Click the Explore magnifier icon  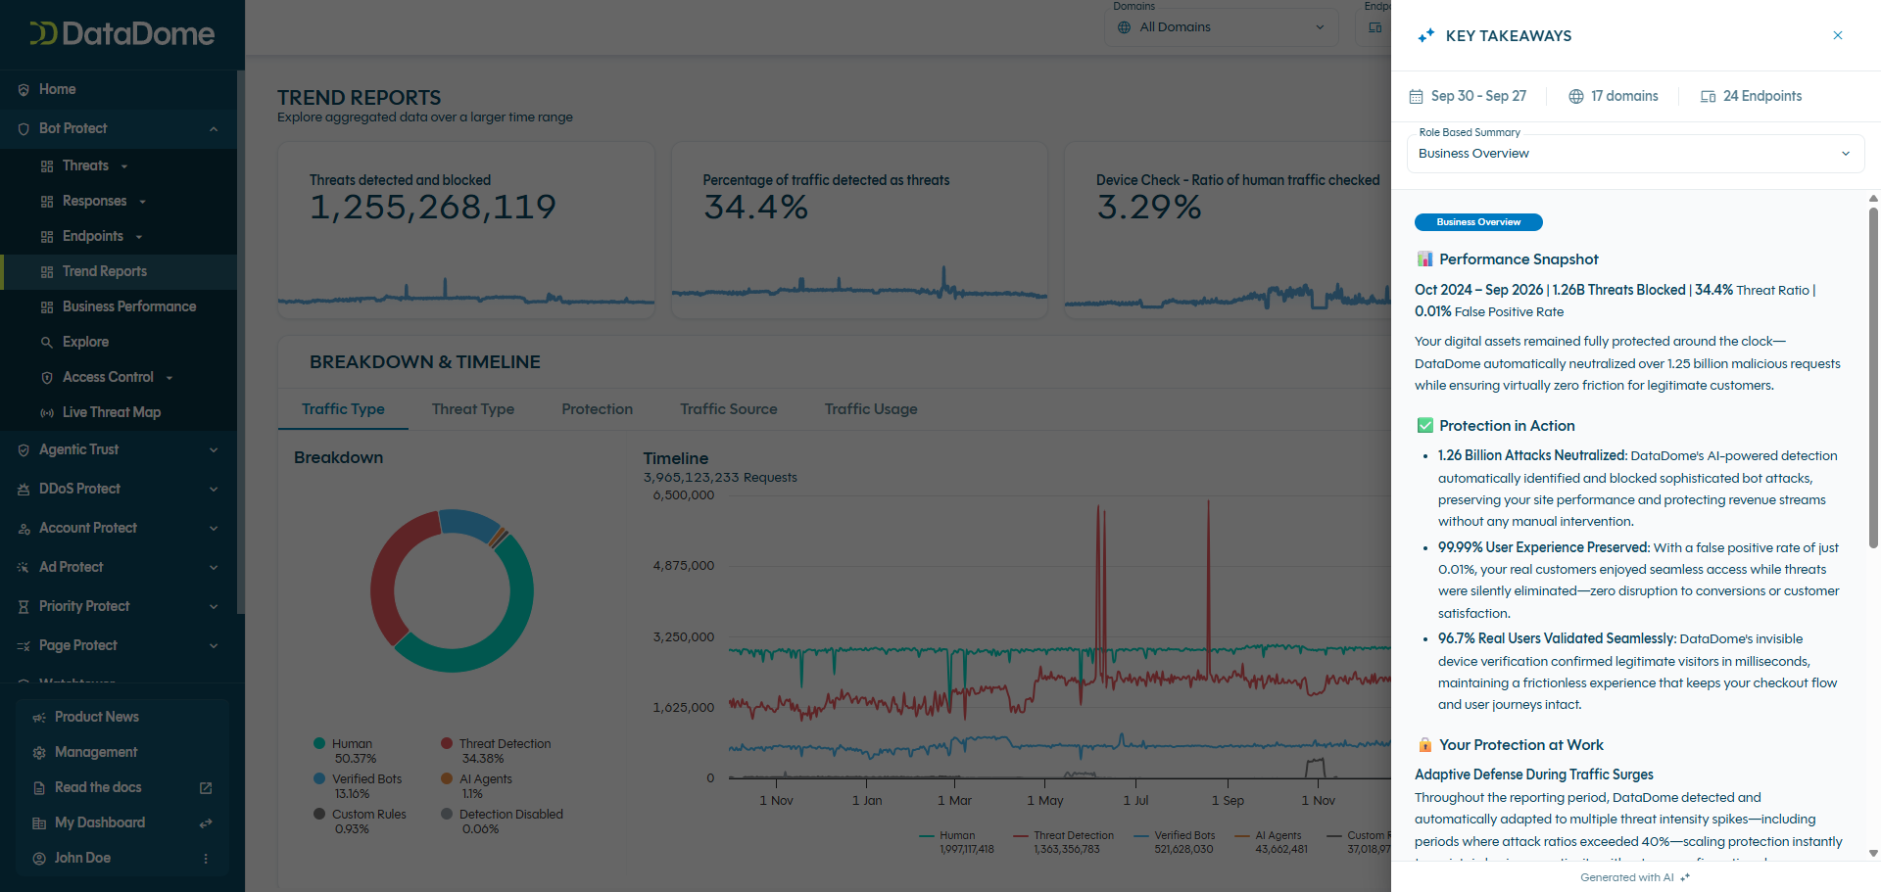[47, 343]
